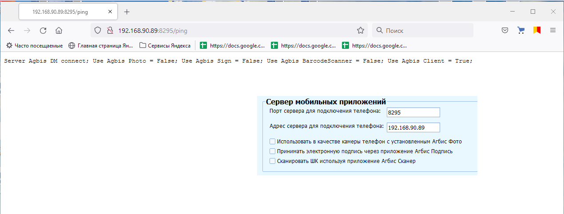Click the Порт сервера для подключения label
Screen dimensions: 564x214
pos(325,111)
